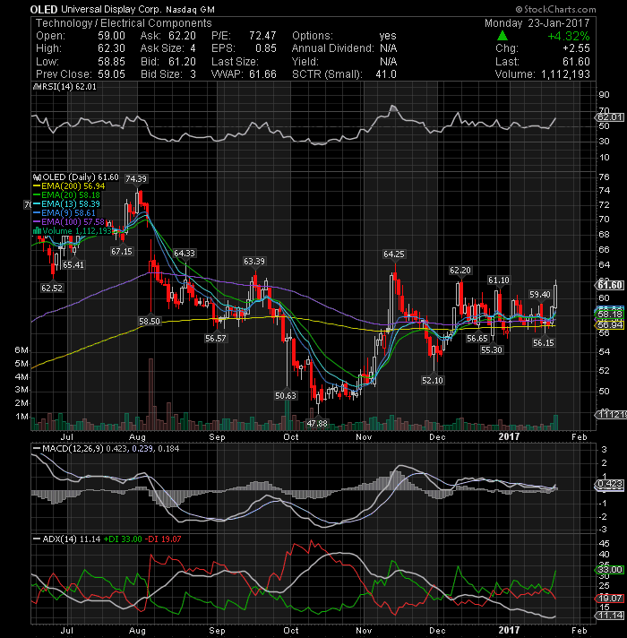The height and width of the screenshot is (638, 627).
Task: Click the Nasdaq GM exchange label
Action: pos(190,9)
